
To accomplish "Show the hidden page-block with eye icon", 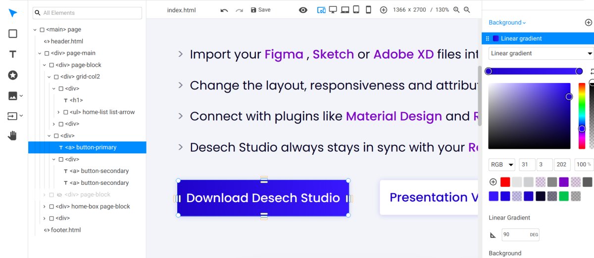I will (59, 195).
